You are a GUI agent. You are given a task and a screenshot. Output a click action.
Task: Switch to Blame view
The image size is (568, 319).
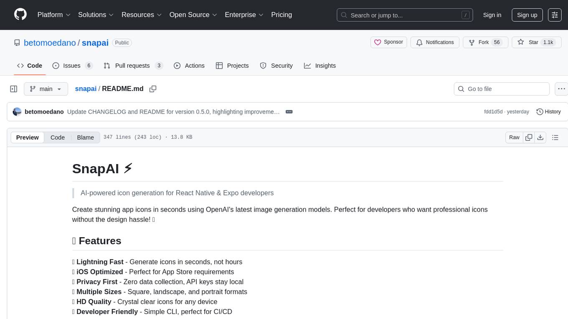click(85, 137)
